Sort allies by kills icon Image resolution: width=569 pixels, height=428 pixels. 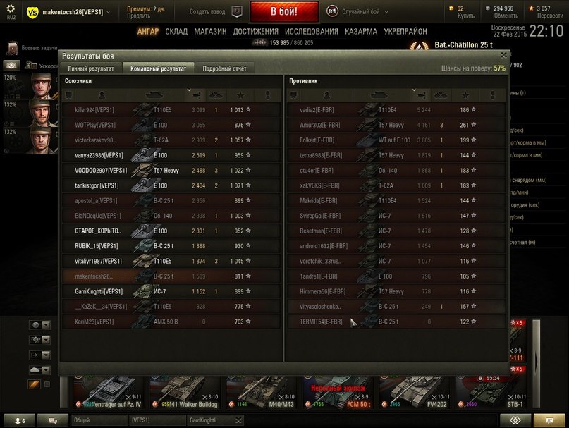tap(216, 95)
